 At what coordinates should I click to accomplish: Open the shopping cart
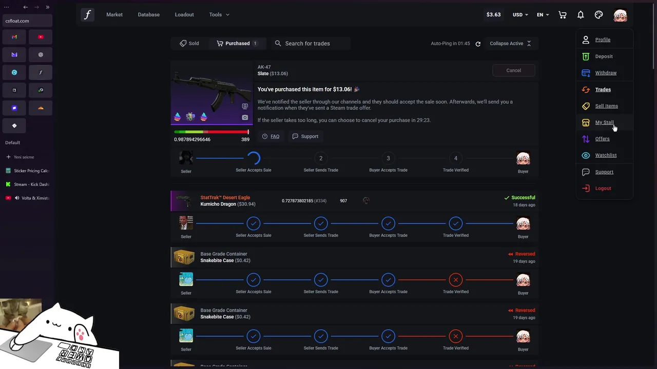pos(563,15)
